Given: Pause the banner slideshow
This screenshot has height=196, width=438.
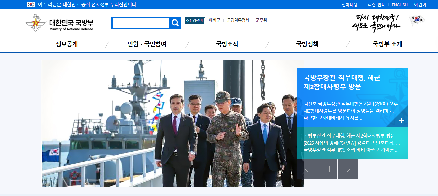Looking at the screenshot, I should [x=328, y=169].
